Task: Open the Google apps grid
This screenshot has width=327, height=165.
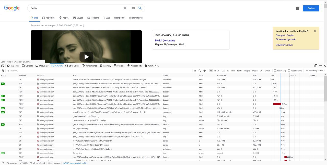Action: (297, 8)
